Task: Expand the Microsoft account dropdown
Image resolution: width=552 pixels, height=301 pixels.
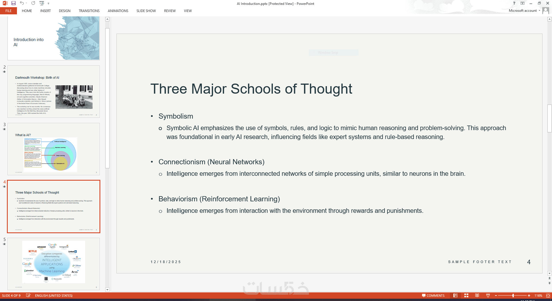Action: pos(539,11)
